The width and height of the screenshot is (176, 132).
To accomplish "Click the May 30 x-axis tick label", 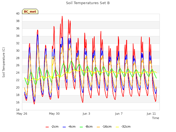I will [x=54, y=114].
